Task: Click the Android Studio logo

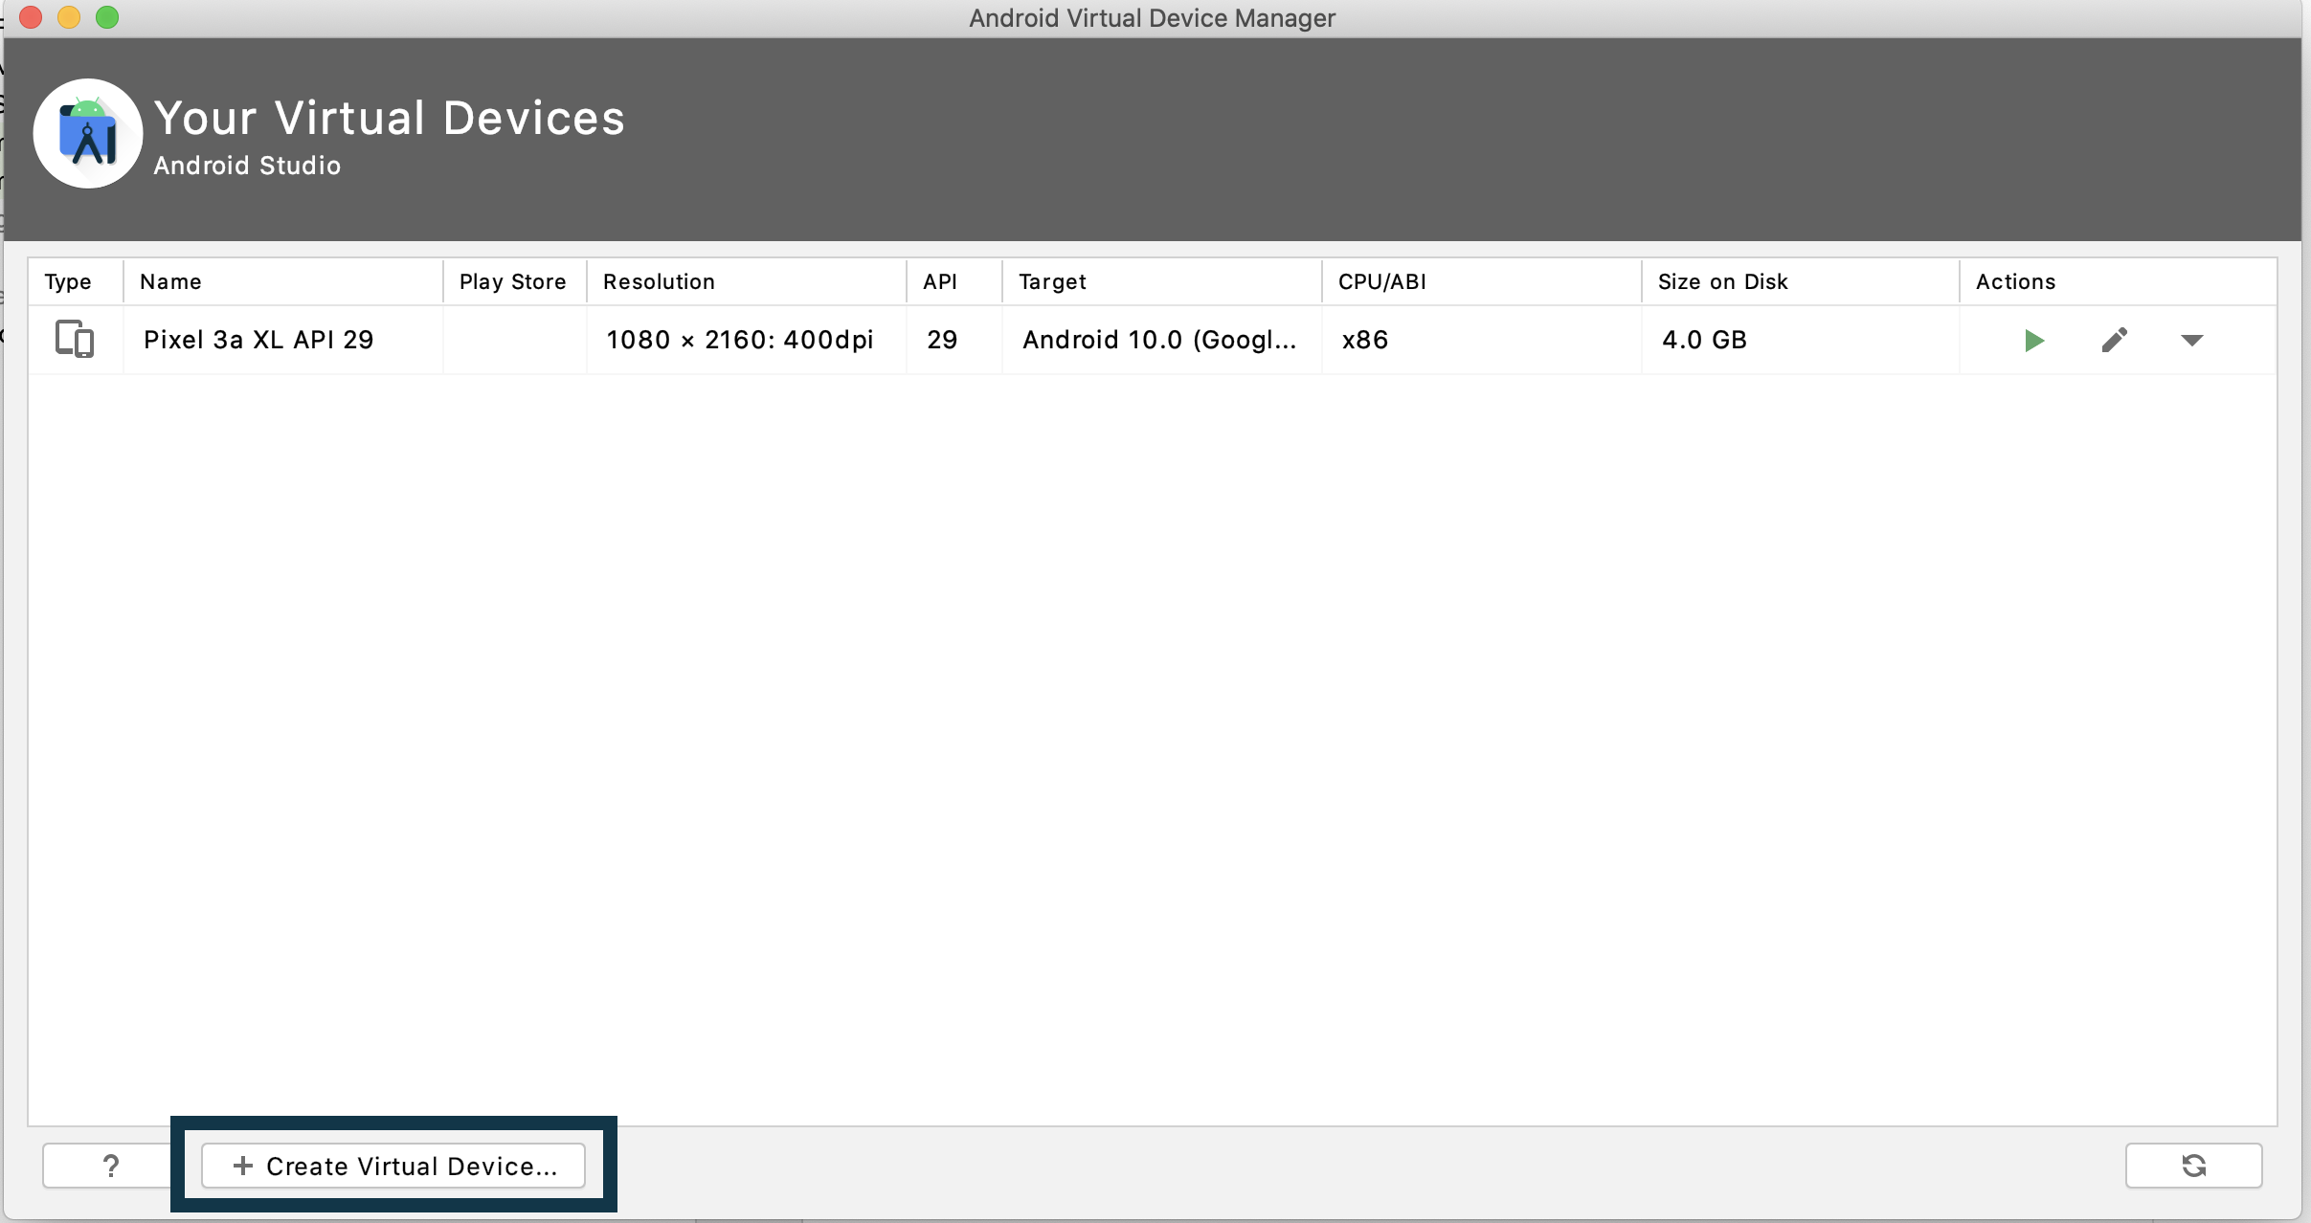Action: coord(88,134)
